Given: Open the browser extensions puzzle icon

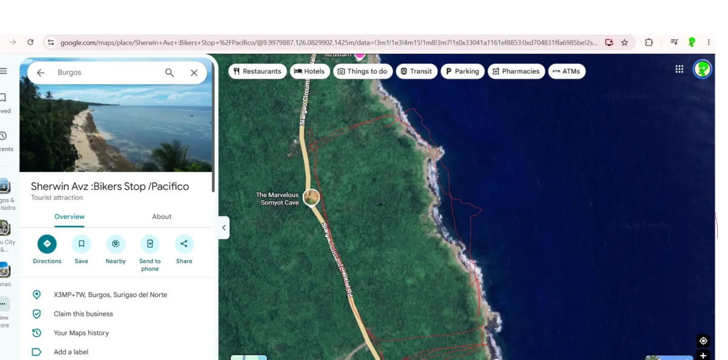Looking at the screenshot, I should 649,42.
